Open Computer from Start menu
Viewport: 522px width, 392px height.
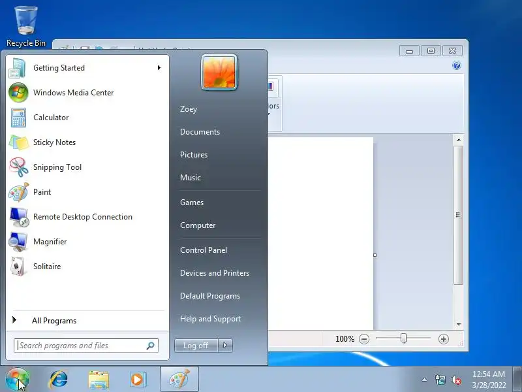click(x=198, y=225)
